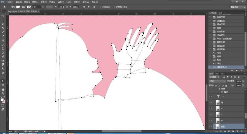Select the Rectangle shape tool
Image resolution: width=247 pixels, height=134 pixels.
click(3, 85)
